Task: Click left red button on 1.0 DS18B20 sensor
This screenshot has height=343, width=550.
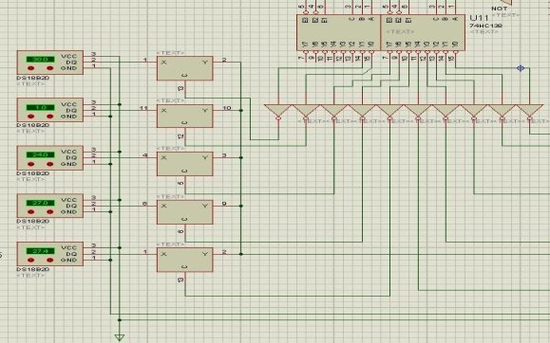Action: (30, 117)
